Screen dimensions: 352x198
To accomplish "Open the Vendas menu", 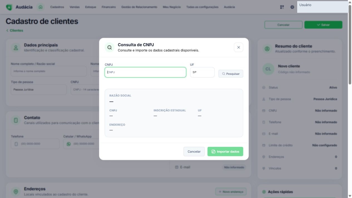I will click(x=75, y=7).
